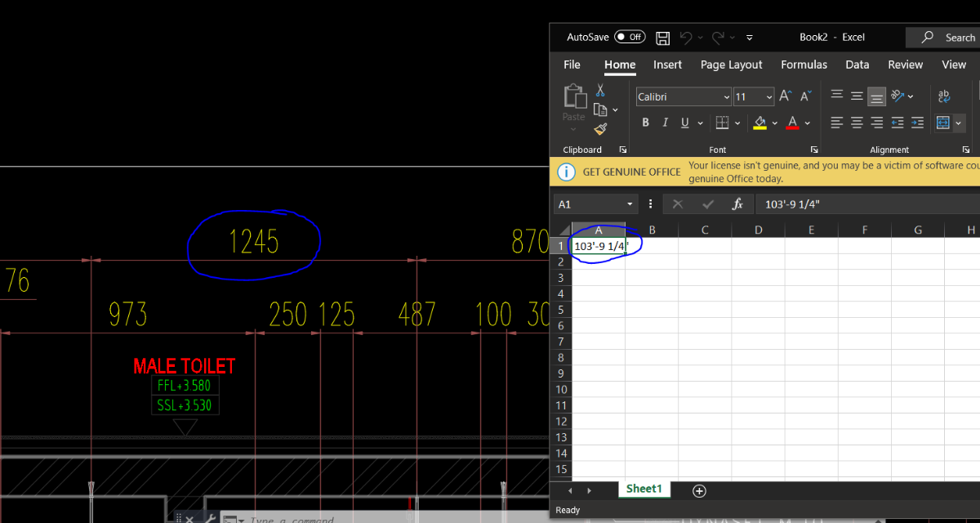The height and width of the screenshot is (523, 980).
Task: Click the GET GENUINE OFFICE button
Action: coord(631,172)
